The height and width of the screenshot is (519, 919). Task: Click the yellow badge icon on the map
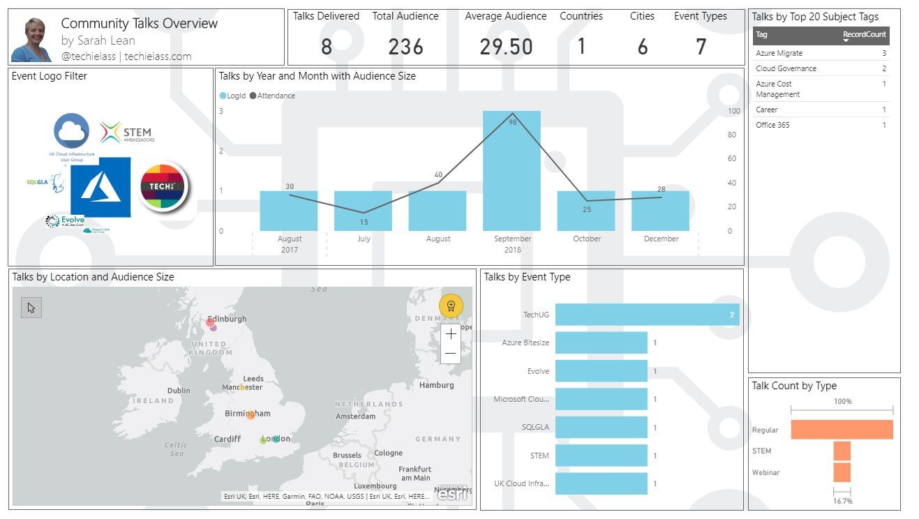coord(451,306)
